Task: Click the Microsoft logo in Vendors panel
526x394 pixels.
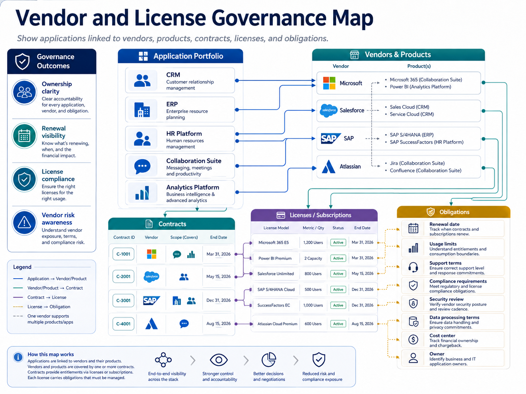Action: tap(329, 83)
